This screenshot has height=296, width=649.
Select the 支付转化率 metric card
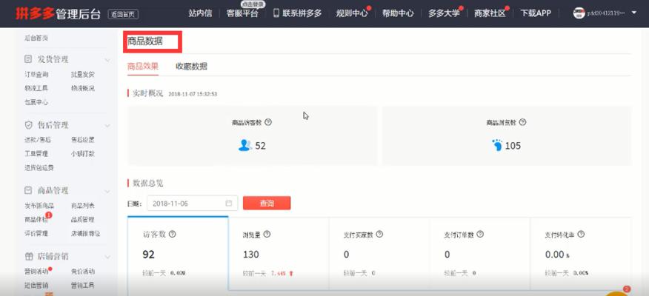pyautogui.click(x=581, y=253)
